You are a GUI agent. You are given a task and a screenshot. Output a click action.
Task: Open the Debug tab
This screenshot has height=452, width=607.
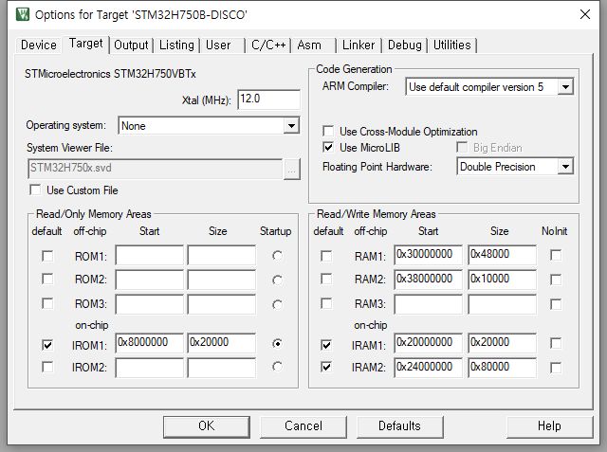tap(405, 45)
